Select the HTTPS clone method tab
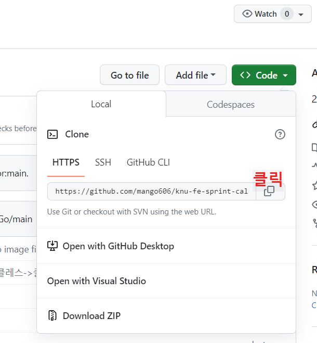Screen dimensions: 317x343 pyautogui.click(x=66, y=162)
